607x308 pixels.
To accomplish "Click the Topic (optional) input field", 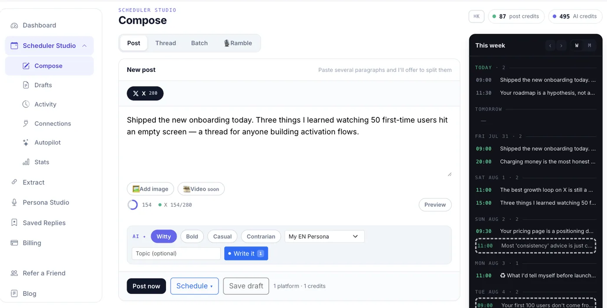I will pos(176,253).
